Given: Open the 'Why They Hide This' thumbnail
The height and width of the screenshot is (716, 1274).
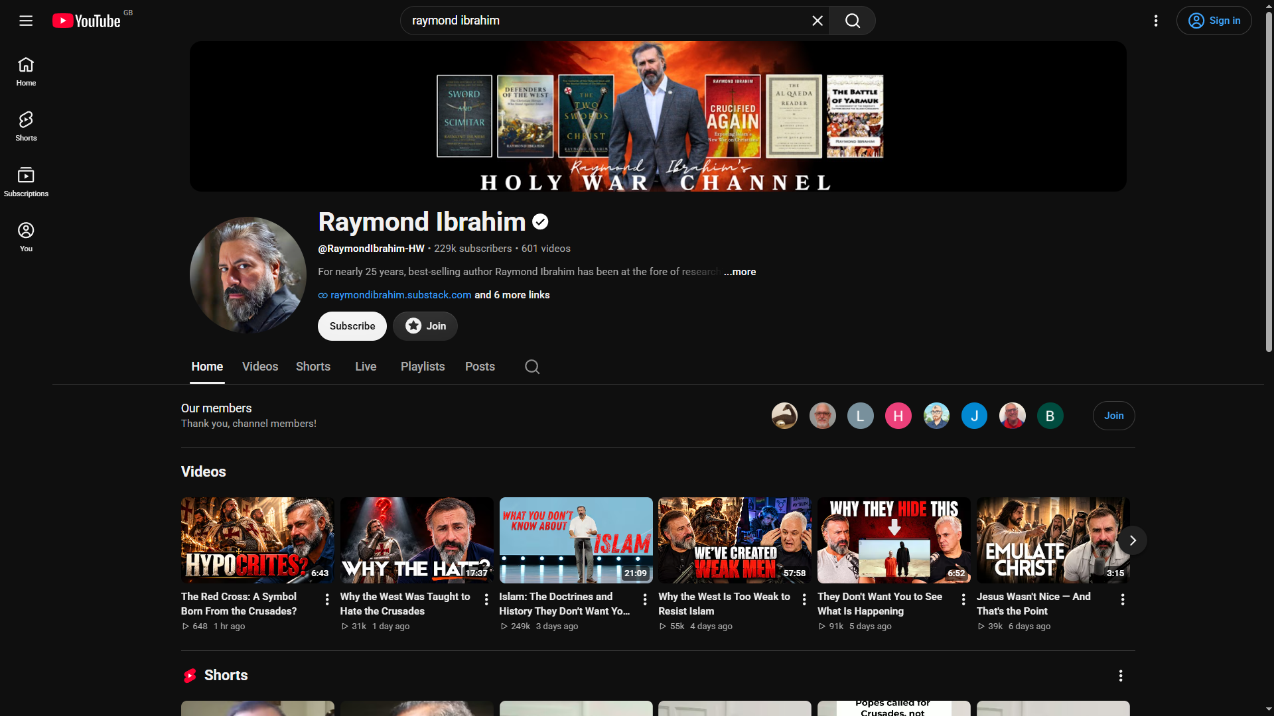Looking at the screenshot, I should tap(894, 540).
